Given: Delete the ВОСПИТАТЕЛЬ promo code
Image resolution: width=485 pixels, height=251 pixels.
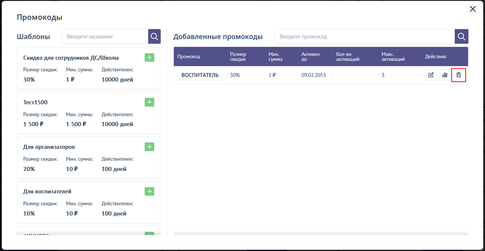Looking at the screenshot, I should pyautogui.click(x=459, y=75).
